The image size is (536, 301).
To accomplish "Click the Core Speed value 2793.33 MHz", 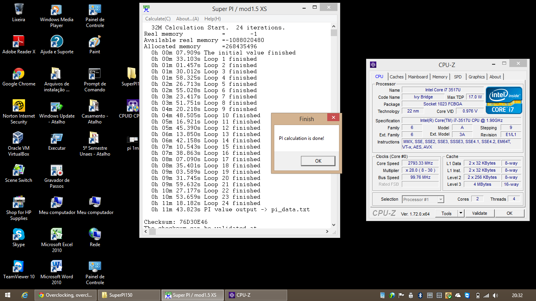I will [x=420, y=163].
